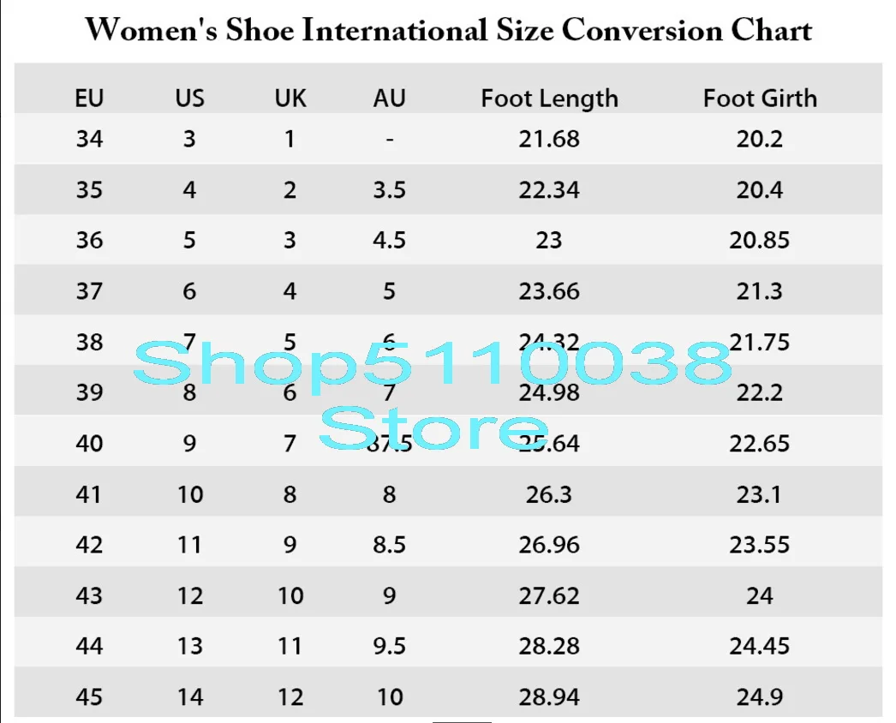
Task: Click US size 10 cell
Action: click(x=189, y=494)
